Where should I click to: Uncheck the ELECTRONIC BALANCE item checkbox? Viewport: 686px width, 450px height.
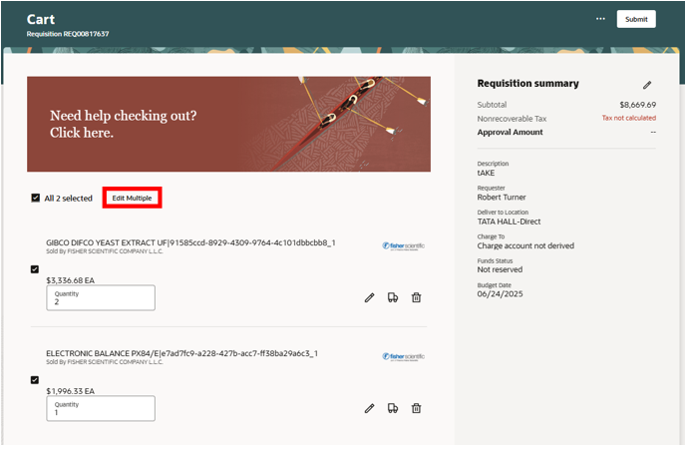coord(35,380)
